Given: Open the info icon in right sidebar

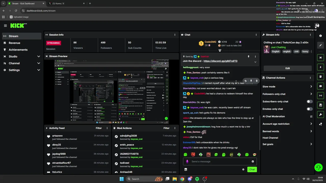Looking at the screenshot, I should (320, 36).
